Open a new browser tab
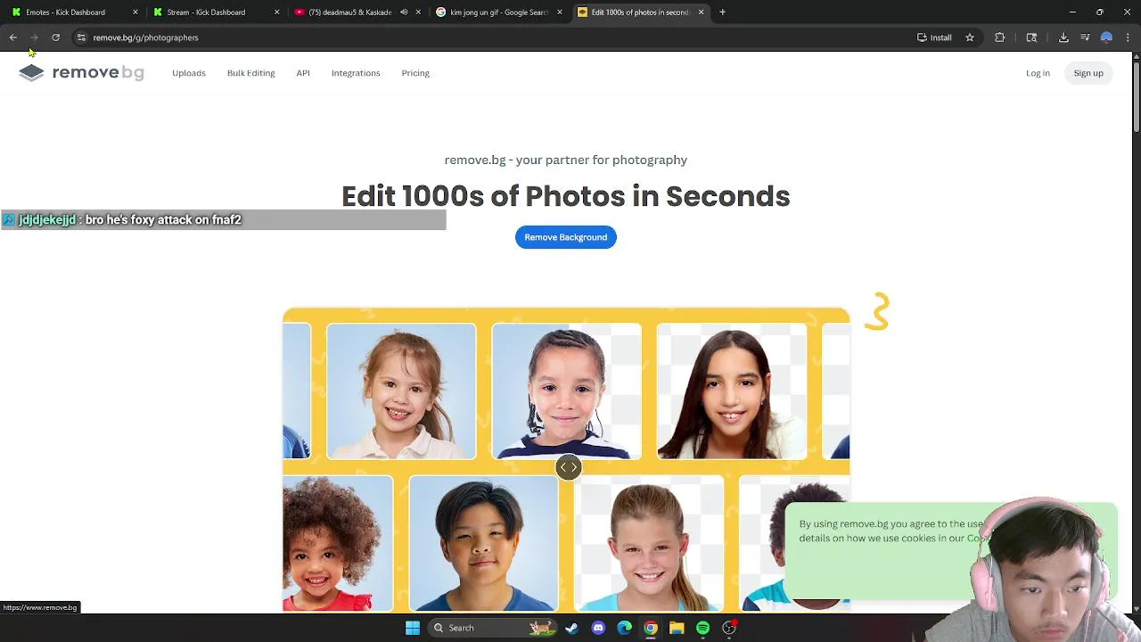The width and height of the screenshot is (1141, 642). tap(723, 12)
